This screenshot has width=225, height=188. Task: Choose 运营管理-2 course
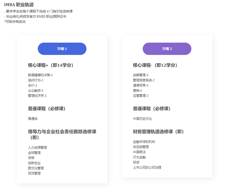[141, 96]
